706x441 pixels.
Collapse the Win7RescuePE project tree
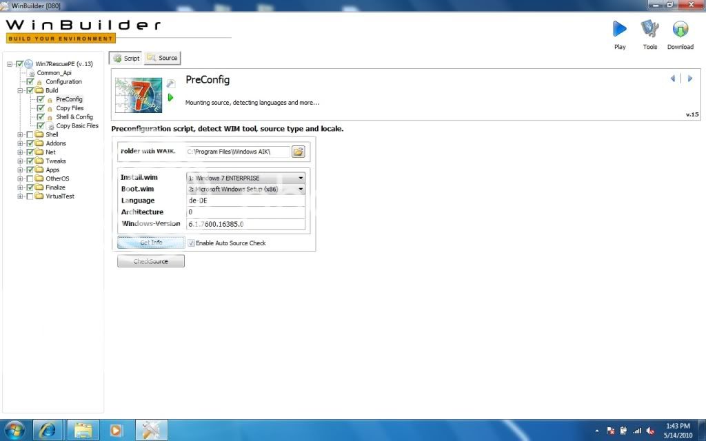pyautogui.click(x=10, y=64)
